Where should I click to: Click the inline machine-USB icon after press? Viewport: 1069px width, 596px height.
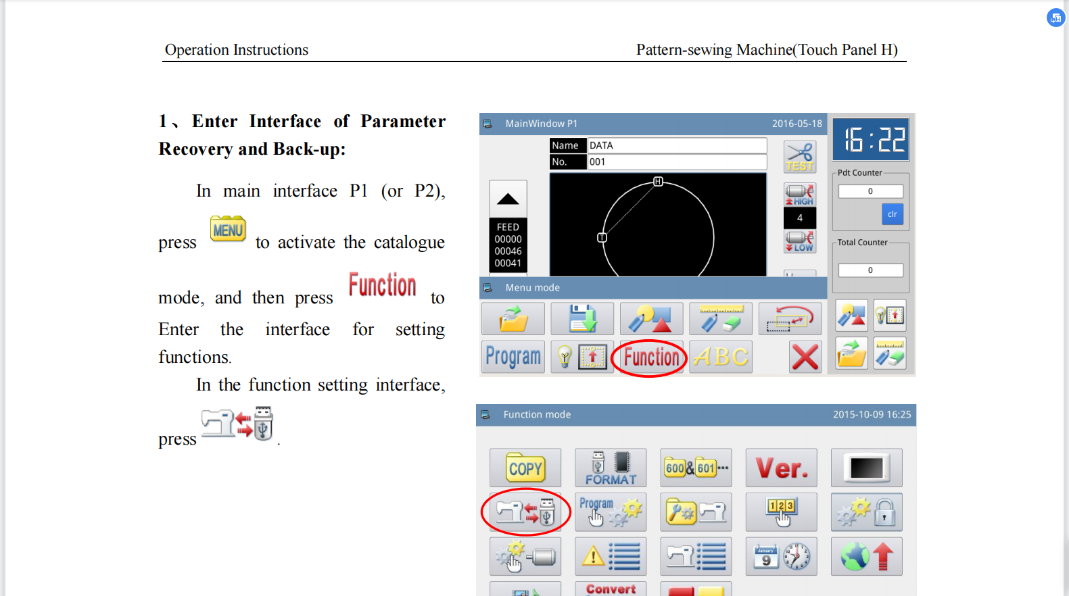tap(237, 424)
